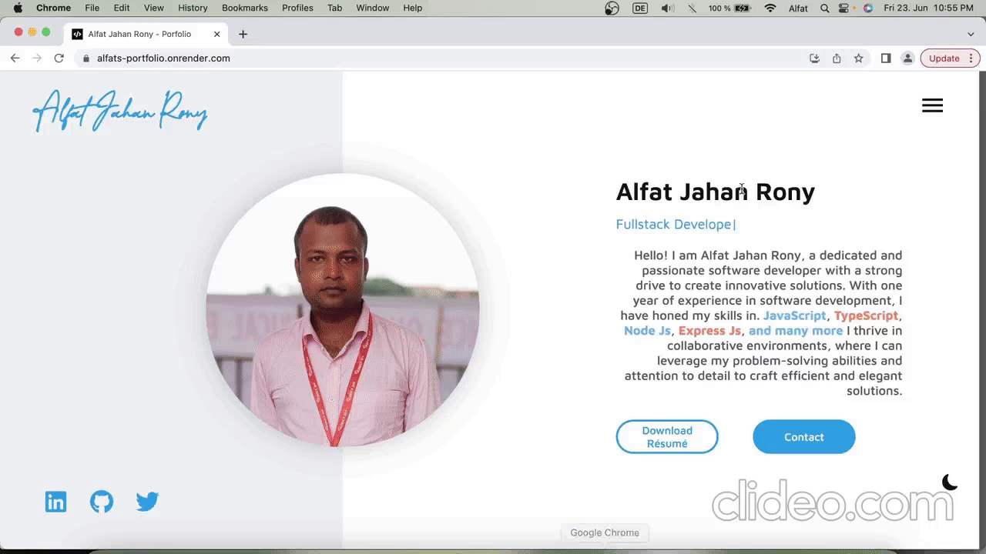The height and width of the screenshot is (554, 986).
Task: Open the History menu
Action: (193, 8)
